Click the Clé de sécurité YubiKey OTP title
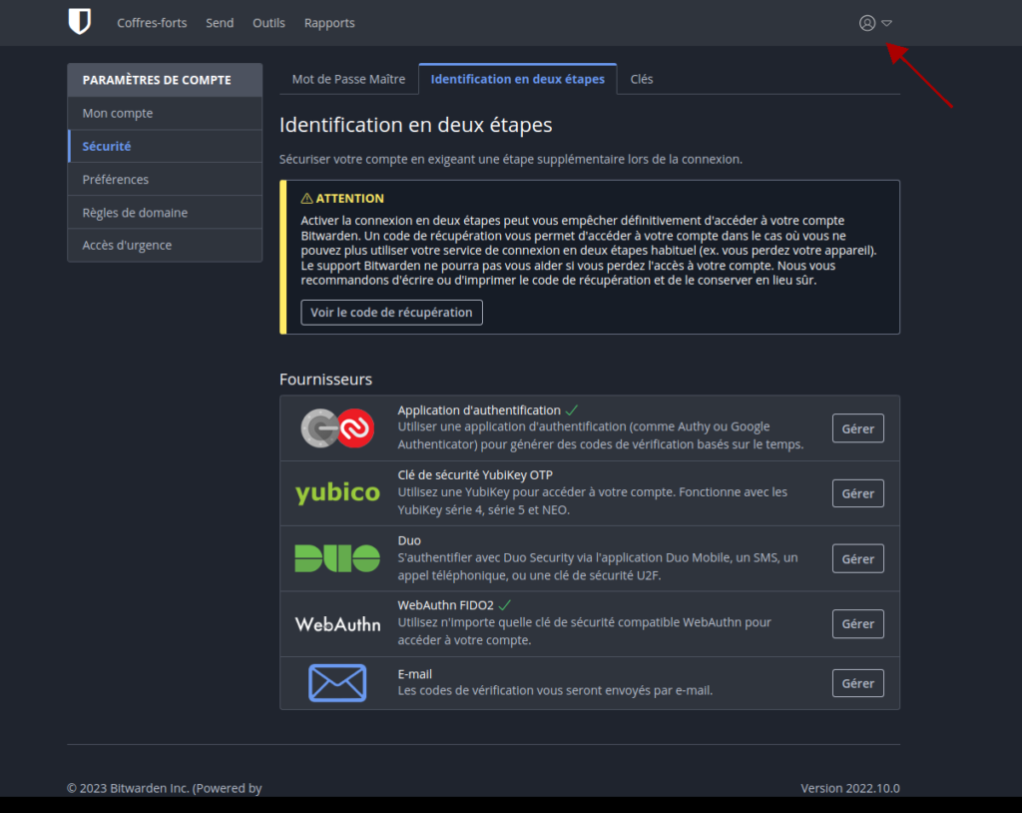 click(475, 475)
